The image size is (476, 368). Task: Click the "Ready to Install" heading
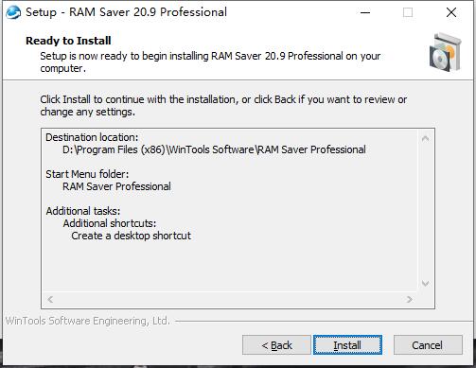(68, 41)
